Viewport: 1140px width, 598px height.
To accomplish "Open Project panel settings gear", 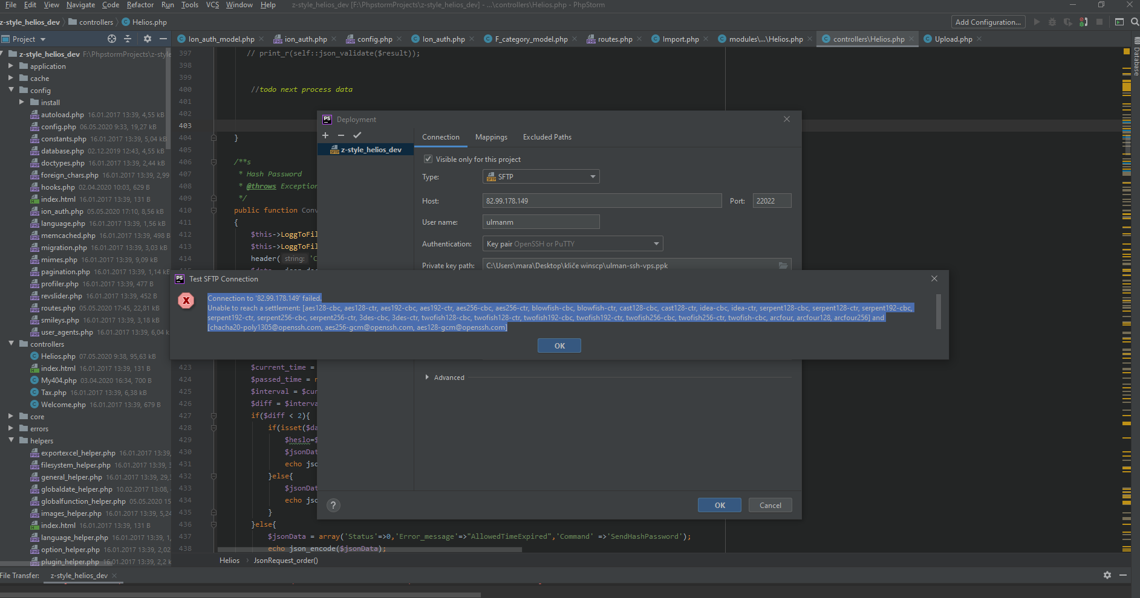I will coord(148,39).
